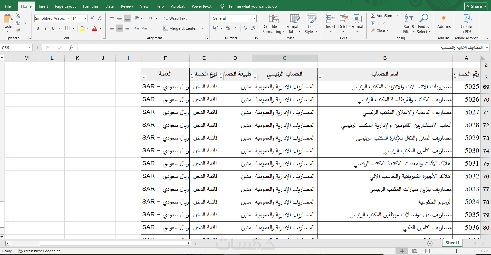Open the Name Box dropdown arrow
Screen dimensions: 491x255
29,48
